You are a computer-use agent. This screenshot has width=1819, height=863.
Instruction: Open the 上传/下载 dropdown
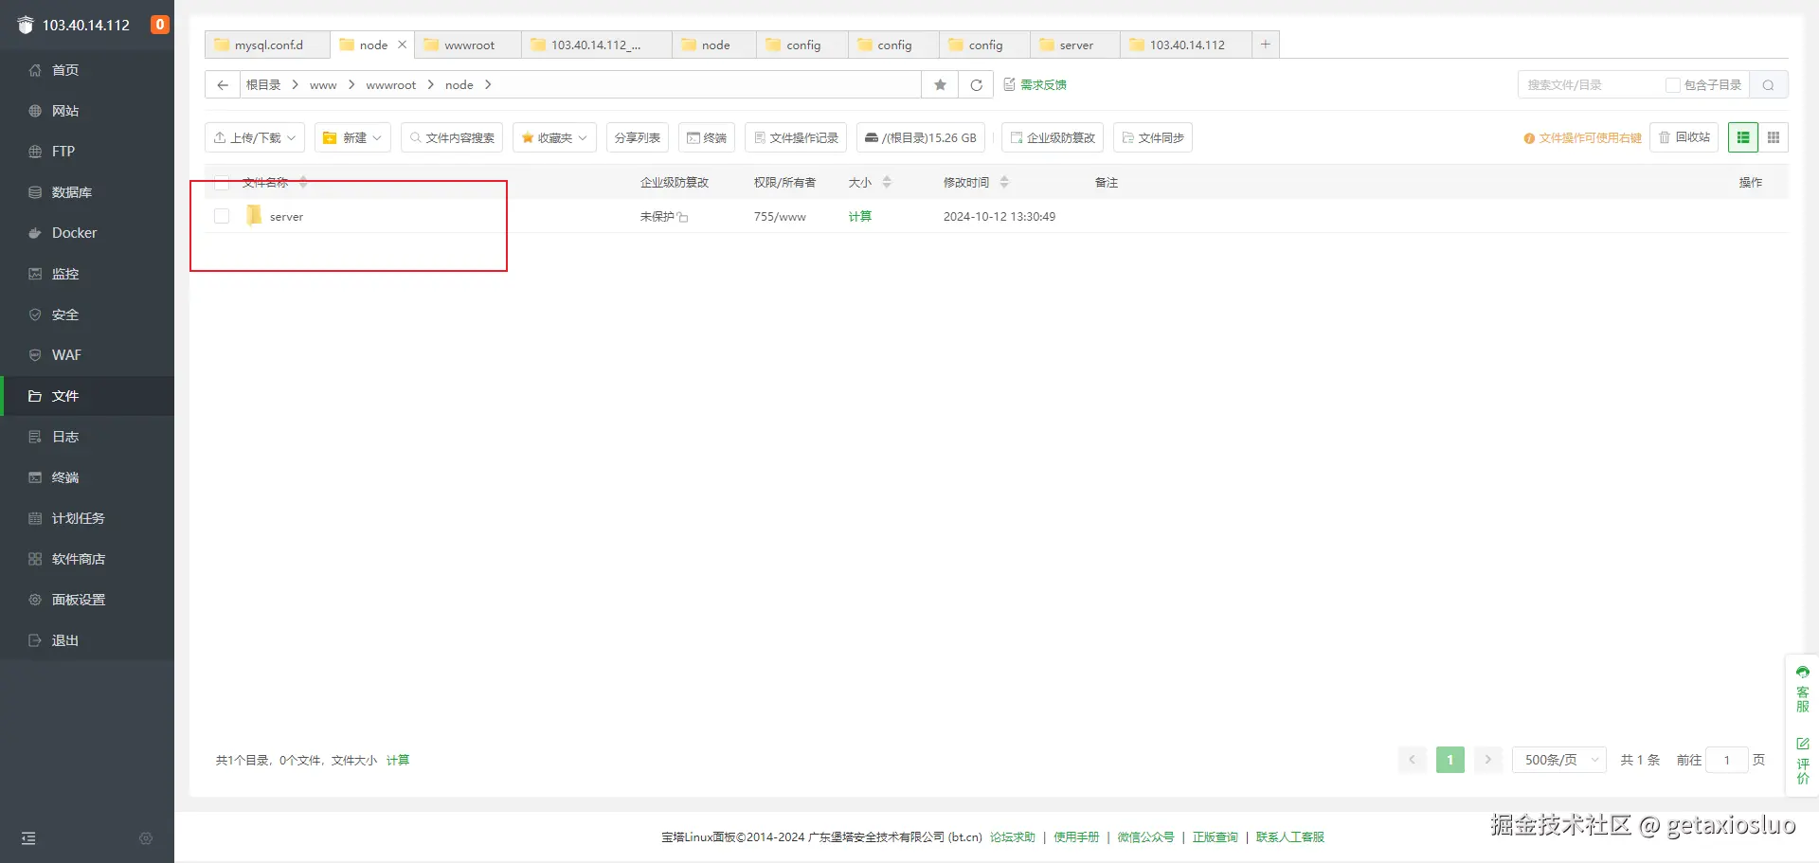click(x=255, y=137)
